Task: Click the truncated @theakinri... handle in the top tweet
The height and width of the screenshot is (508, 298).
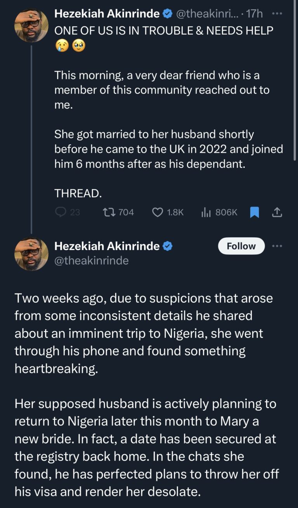Action: click(x=208, y=14)
